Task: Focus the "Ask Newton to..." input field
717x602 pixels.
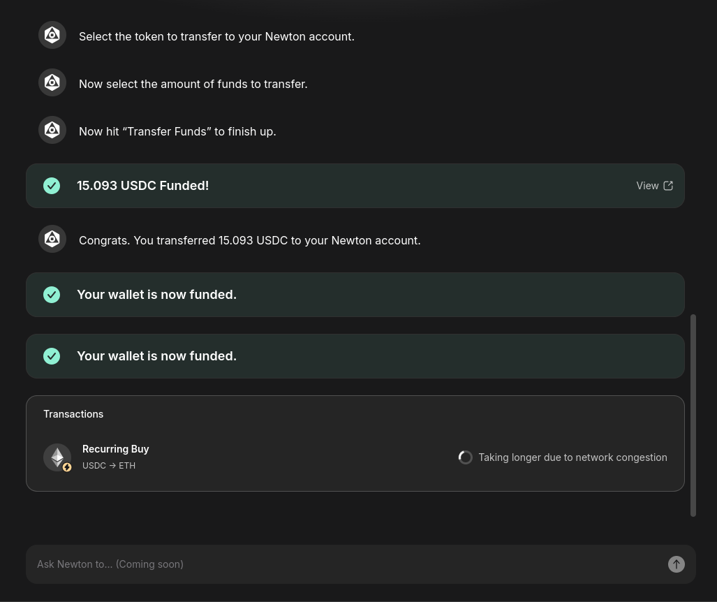Action: click(348, 564)
